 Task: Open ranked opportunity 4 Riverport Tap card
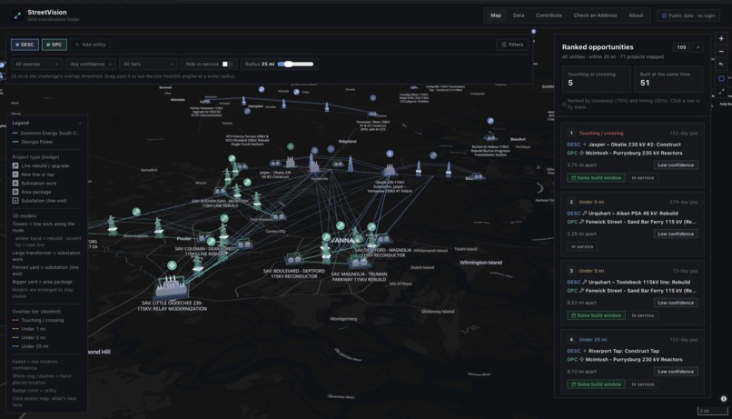[632, 362]
